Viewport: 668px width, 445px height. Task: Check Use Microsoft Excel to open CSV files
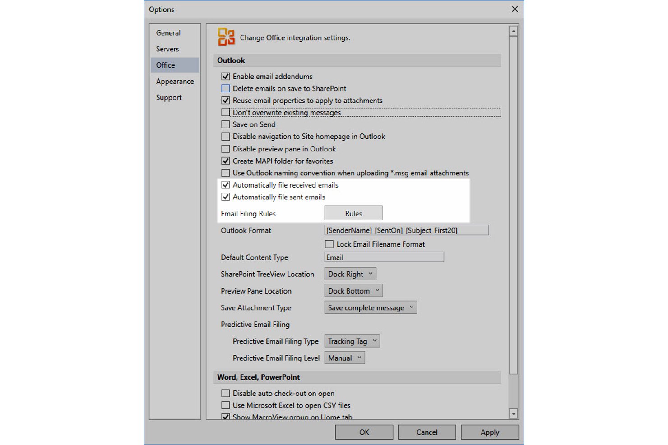click(x=226, y=405)
